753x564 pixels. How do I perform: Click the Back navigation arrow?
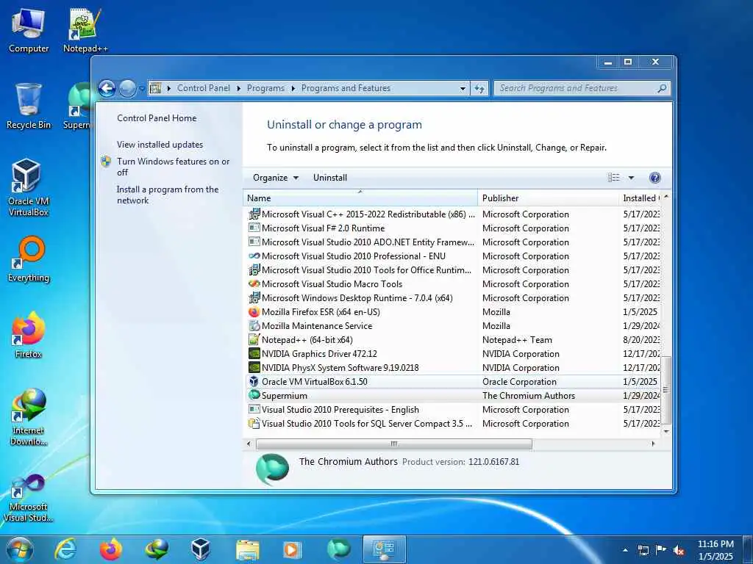click(x=107, y=88)
